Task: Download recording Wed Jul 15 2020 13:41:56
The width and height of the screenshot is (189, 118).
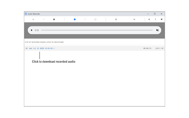Action: tap(42, 48)
